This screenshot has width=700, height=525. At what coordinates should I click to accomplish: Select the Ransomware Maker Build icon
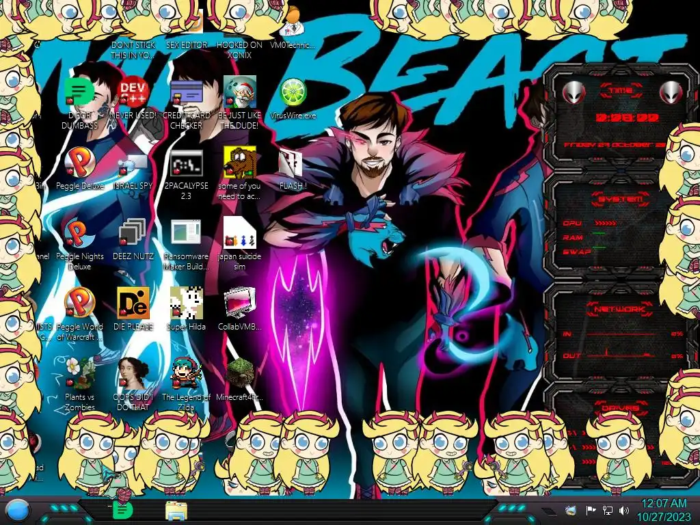click(186, 233)
